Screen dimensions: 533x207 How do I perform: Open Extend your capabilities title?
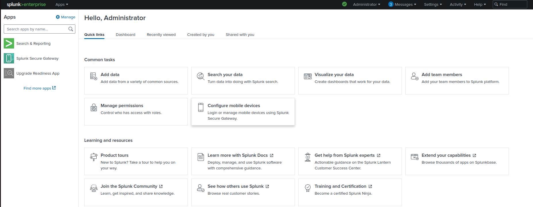click(x=446, y=155)
